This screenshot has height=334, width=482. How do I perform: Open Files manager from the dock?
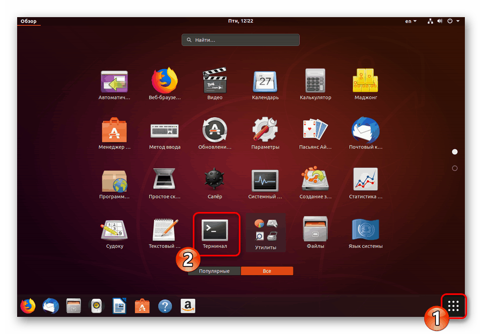click(73, 306)
